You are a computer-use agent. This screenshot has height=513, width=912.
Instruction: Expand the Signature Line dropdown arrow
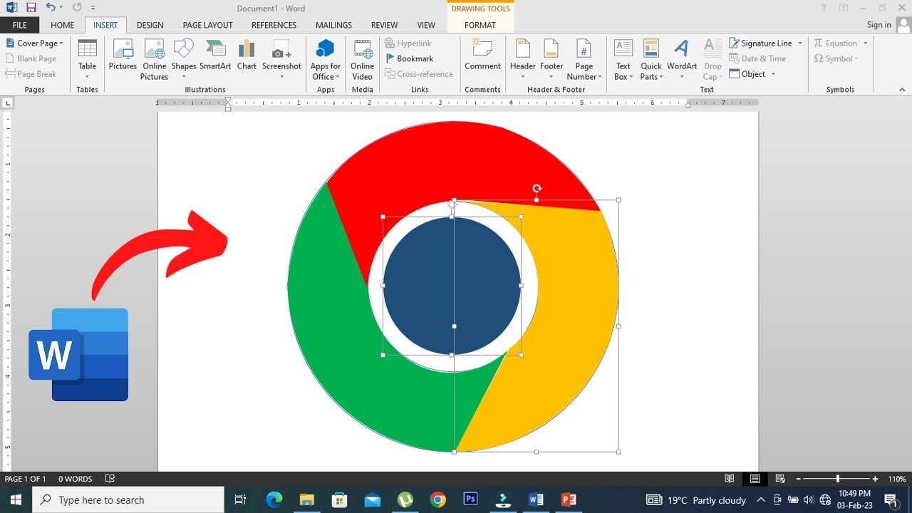coord(800,43)
